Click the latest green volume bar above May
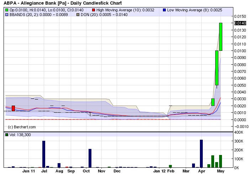This screenshot has width=249, height=182. click(221, 161)
